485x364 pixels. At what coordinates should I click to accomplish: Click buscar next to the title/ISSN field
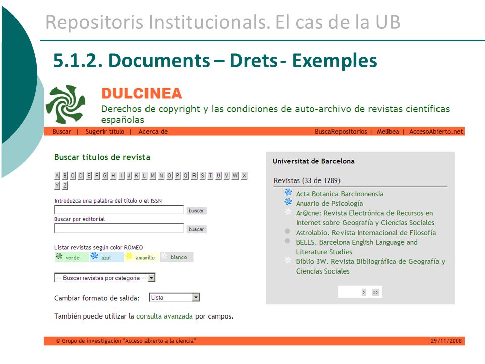(196, 210)
